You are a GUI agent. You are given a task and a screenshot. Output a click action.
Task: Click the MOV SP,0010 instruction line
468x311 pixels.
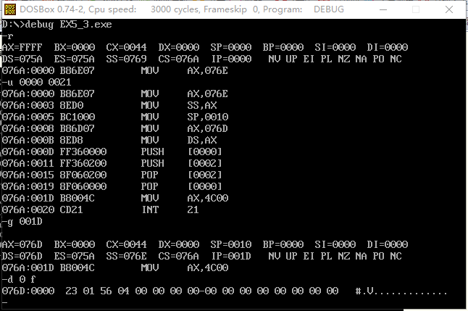click(x=115, y=117)
